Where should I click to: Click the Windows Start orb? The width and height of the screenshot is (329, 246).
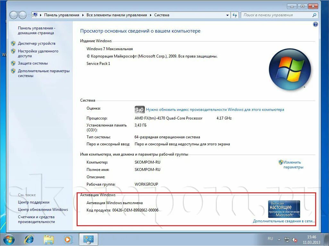point(9,240)
